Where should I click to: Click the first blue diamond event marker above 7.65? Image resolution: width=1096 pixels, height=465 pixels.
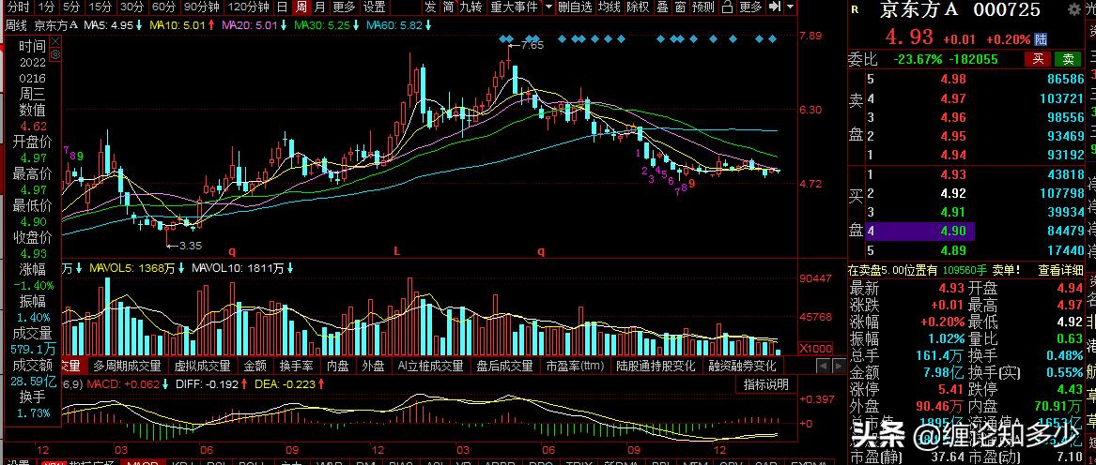pyautogui.click(x=503, y=38)
